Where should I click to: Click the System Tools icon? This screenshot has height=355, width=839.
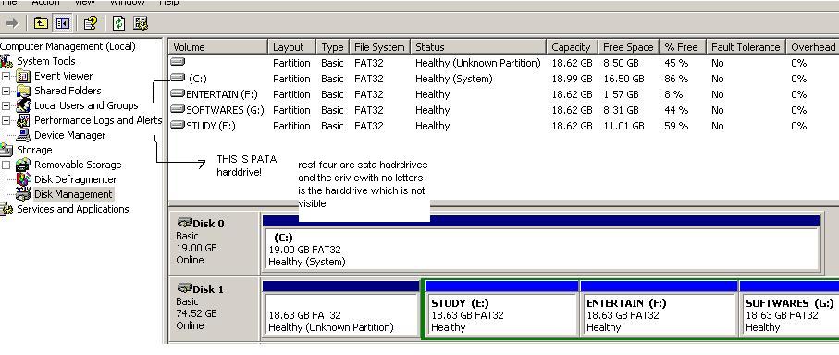6,61
